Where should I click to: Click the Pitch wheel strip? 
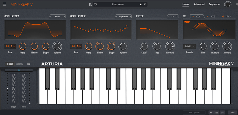coord(14,88)
